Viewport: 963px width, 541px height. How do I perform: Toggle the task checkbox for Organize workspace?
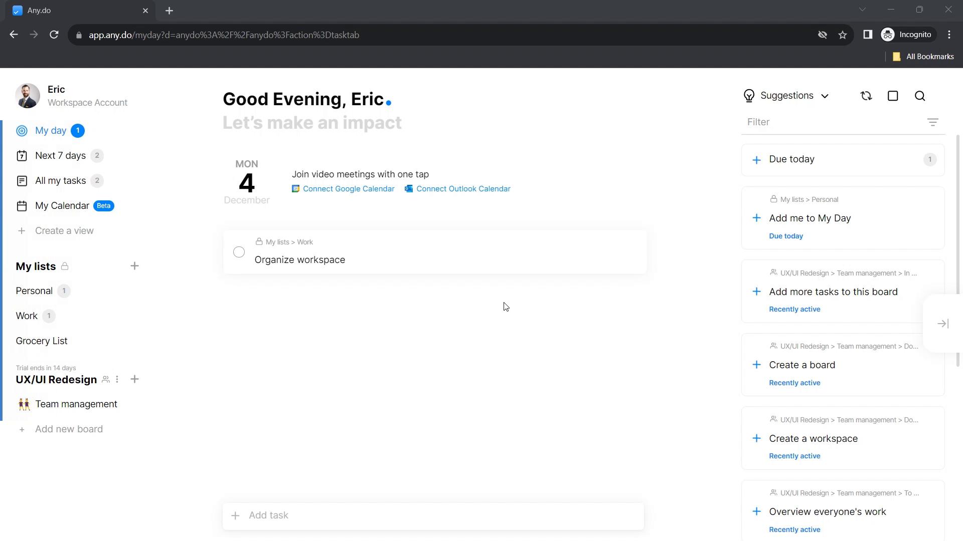[239, 252]
